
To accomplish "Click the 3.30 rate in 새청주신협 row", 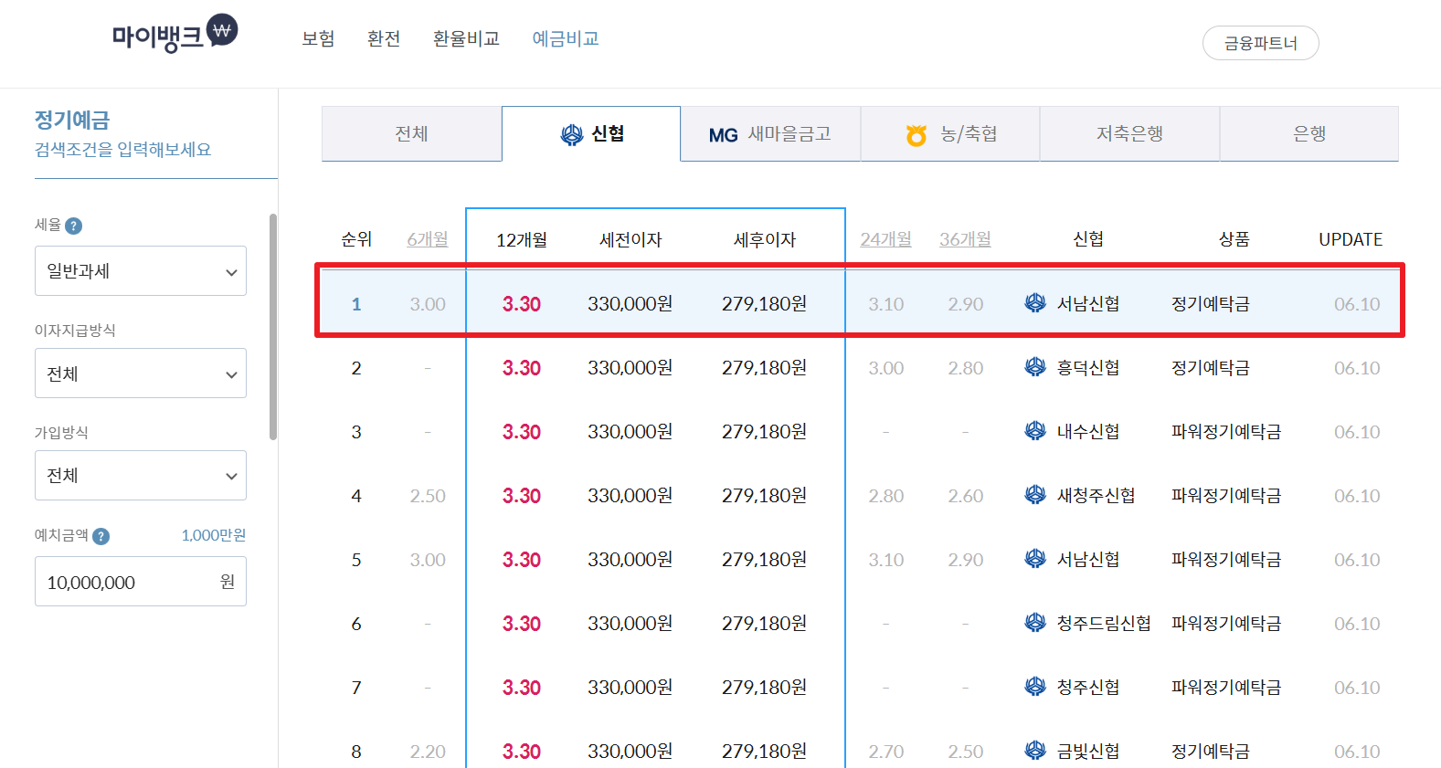I will (x=522, y=496).
